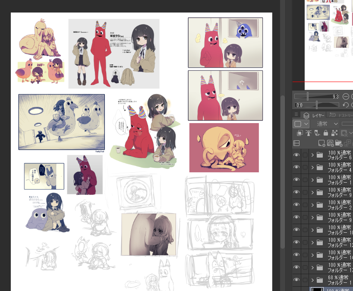The image size is (353, 291).
Task: Tick the checkbox beside フォルダー 6
Action: click(x=305, y=155)
